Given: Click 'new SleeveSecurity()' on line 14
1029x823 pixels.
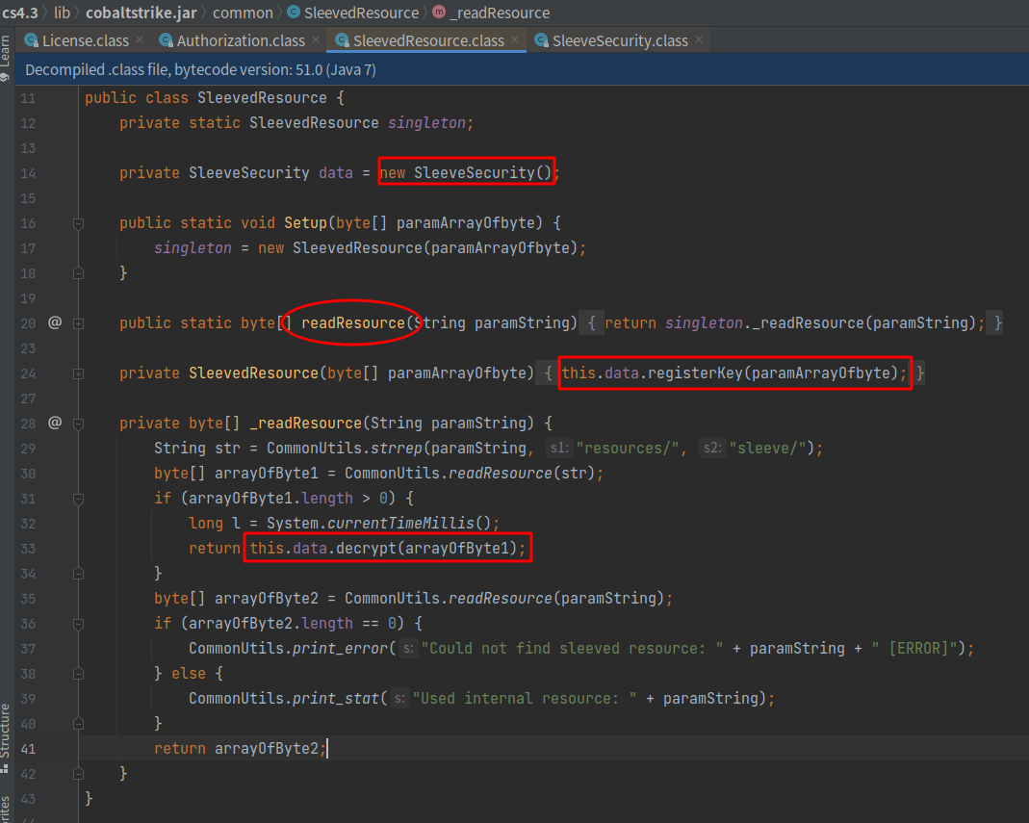Looking at the screenshot, I should [x=466, y=172].
